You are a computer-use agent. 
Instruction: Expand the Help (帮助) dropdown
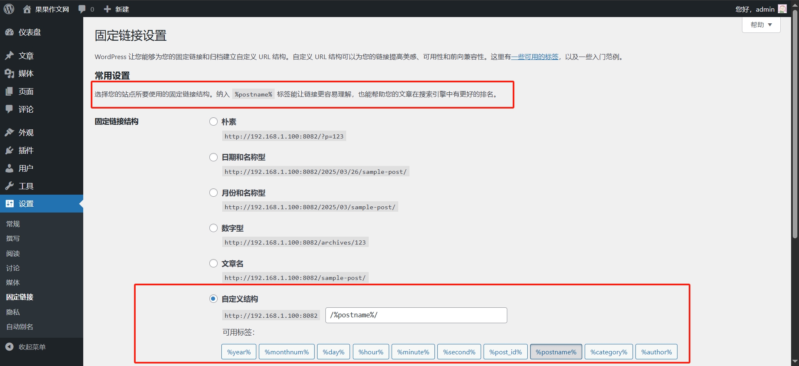761,25
